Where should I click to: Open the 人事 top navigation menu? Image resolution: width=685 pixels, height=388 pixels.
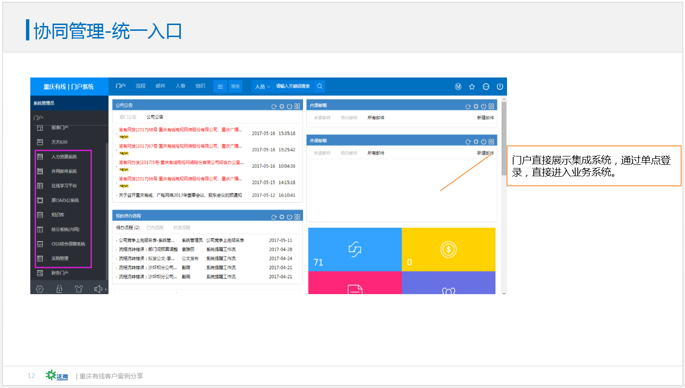point(180,86)
